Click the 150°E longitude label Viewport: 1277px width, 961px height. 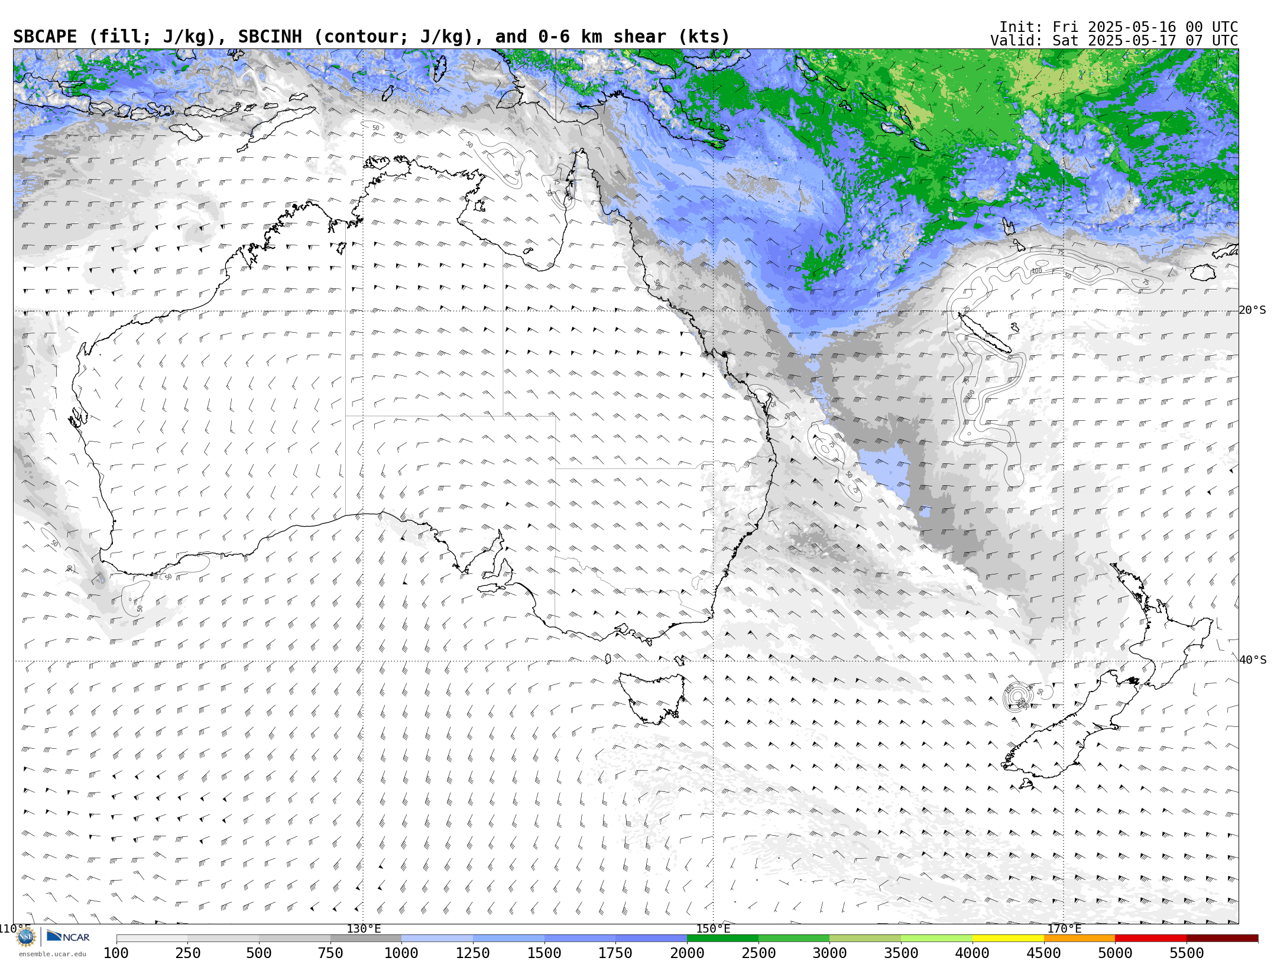[x=713, y=929]
